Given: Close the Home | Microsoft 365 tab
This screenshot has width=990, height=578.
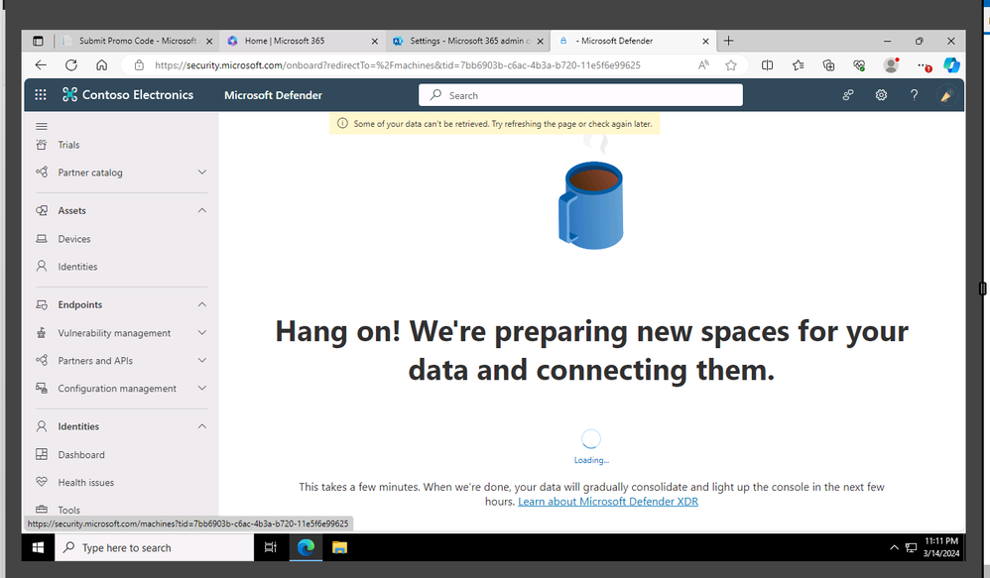Looking at the screenshot, I should tap(374, 41).
